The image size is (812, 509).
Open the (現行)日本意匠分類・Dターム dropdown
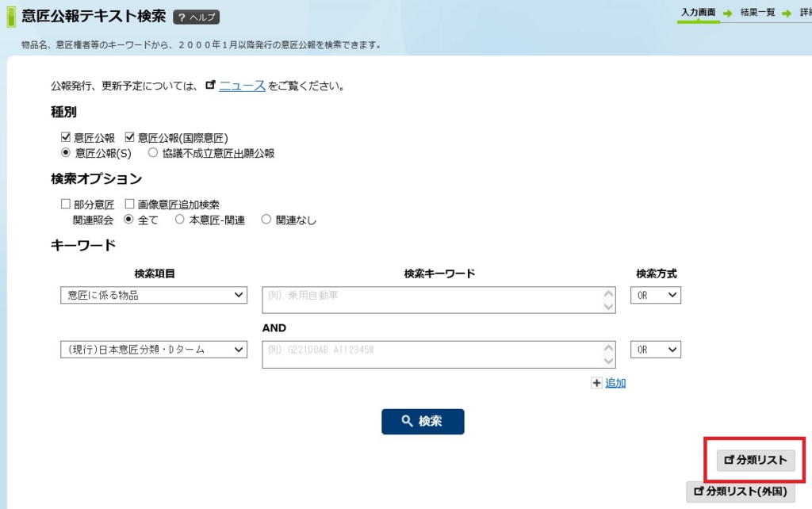coord(154,350)
